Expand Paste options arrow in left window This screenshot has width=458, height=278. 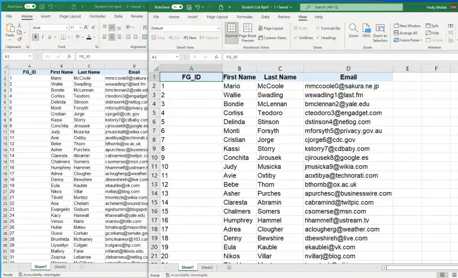point(10,39)
